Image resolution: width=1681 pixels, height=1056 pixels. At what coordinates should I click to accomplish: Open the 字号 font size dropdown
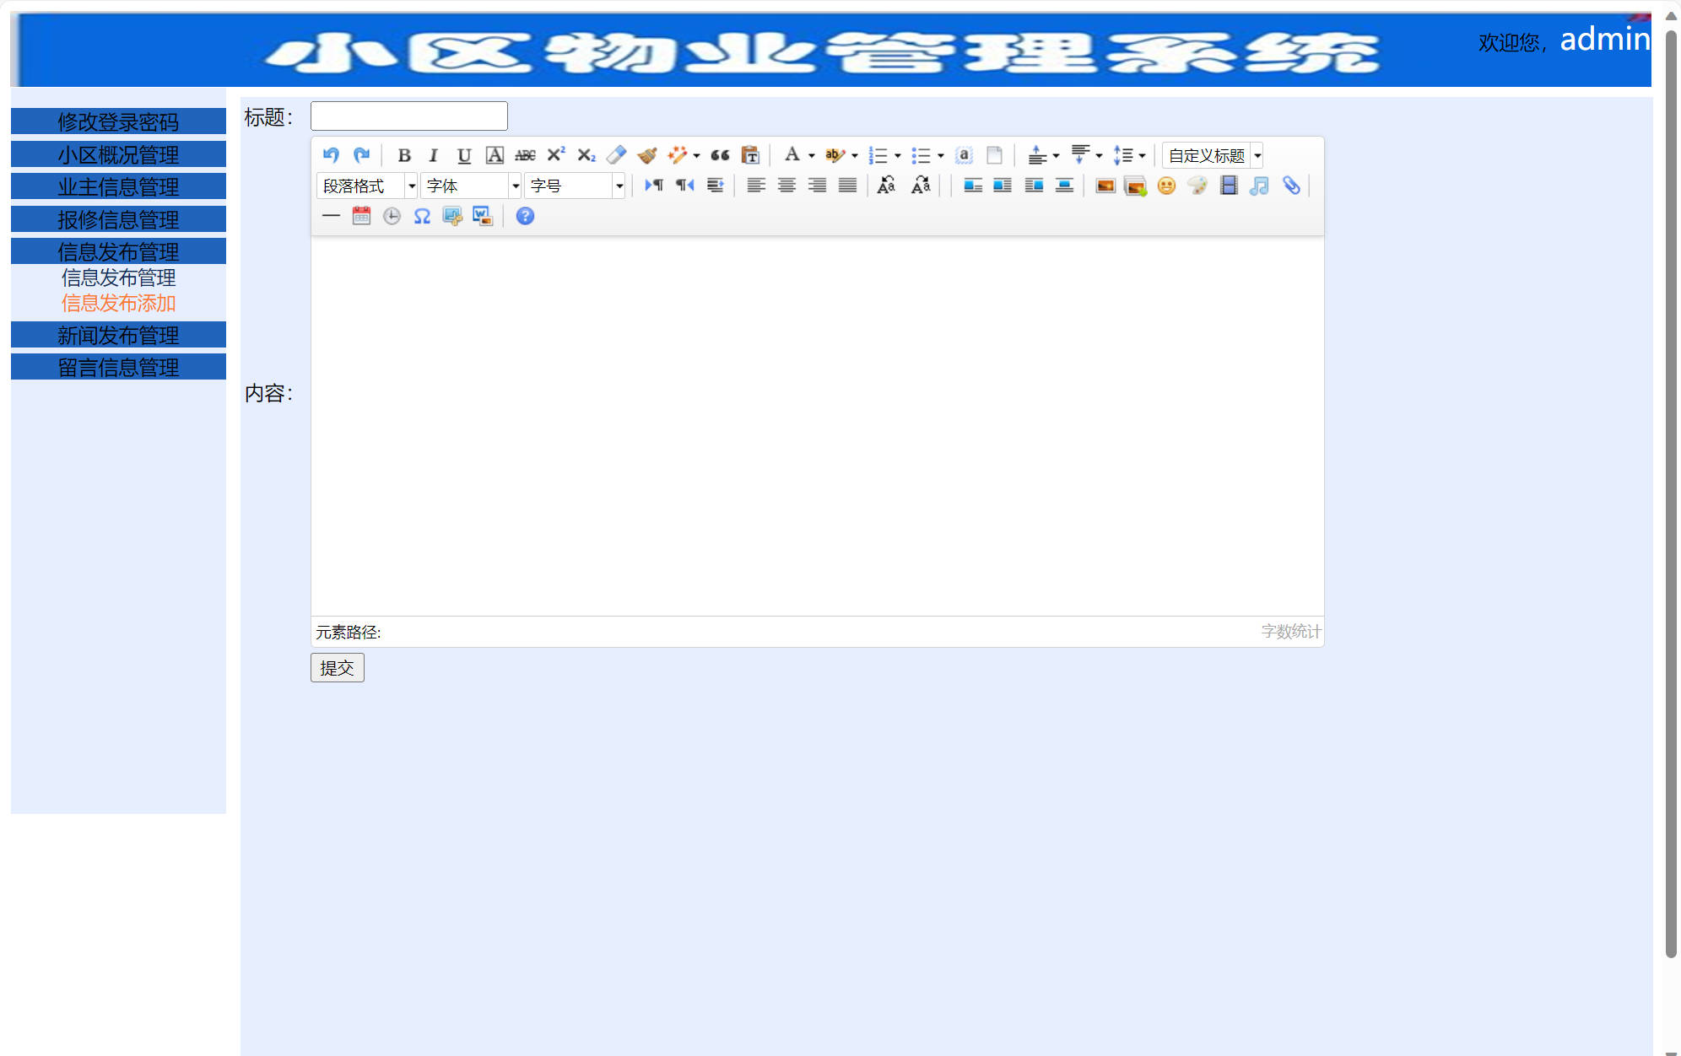point(574,186)
